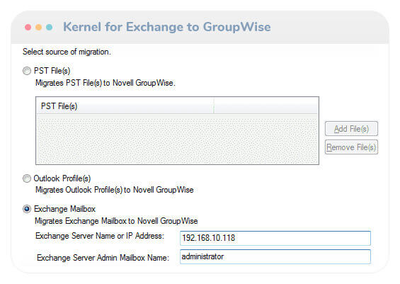Select the PST File(s) radio option
The height and width of the screenshot is (284, 400).
pyautogui.click(x=27, y=71)
